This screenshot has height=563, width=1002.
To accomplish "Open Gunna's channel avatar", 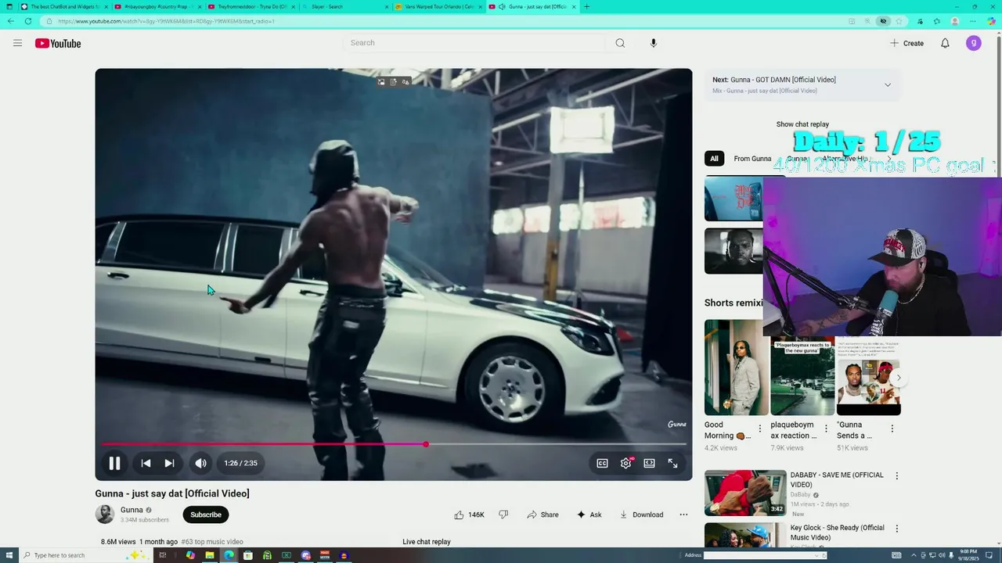I will (105, 514).
